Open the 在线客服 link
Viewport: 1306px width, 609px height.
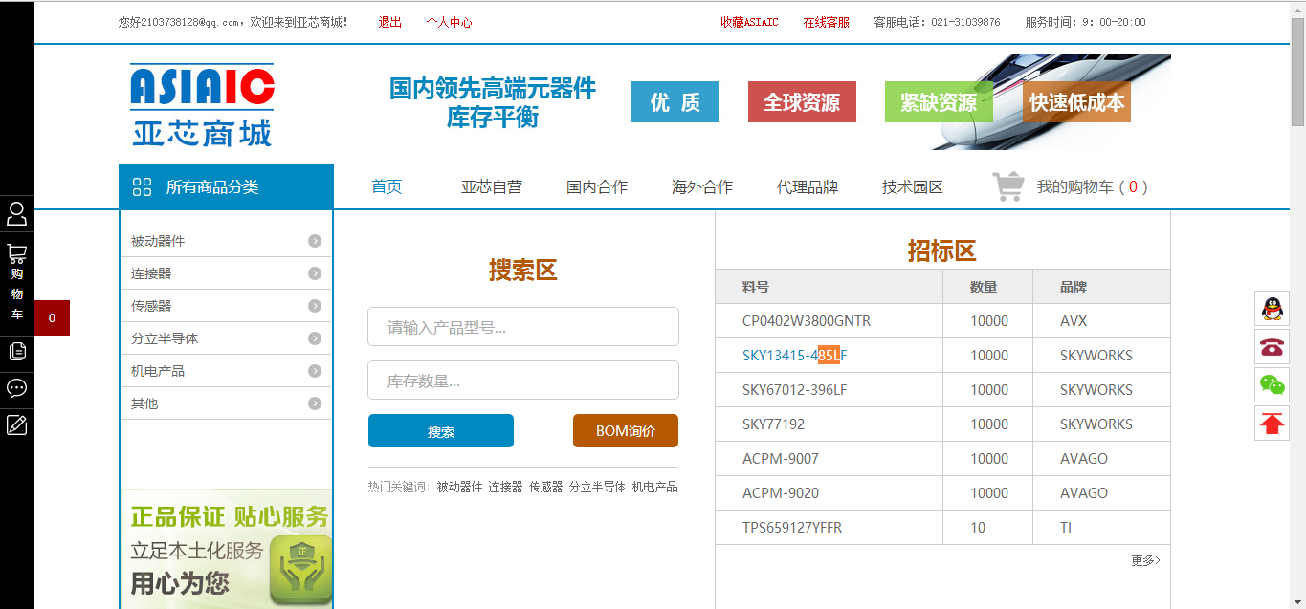[x=827, y=22]
